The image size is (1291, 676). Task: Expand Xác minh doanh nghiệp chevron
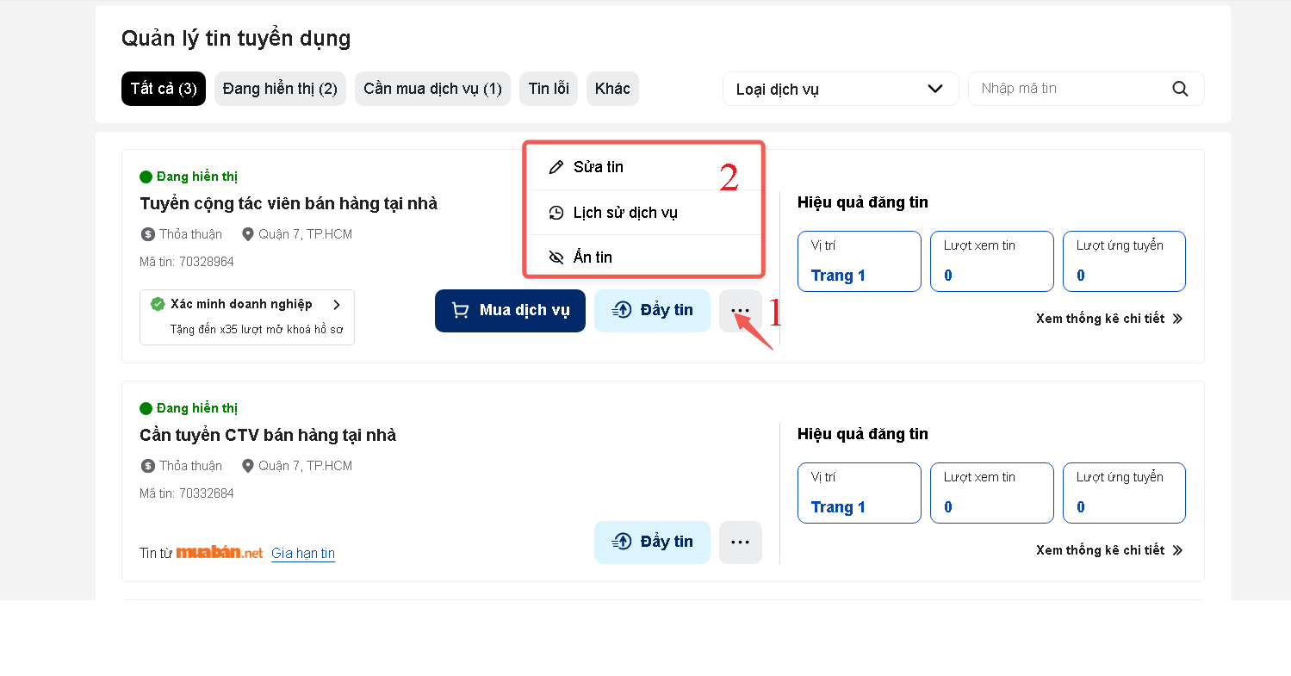coord(337,305)
